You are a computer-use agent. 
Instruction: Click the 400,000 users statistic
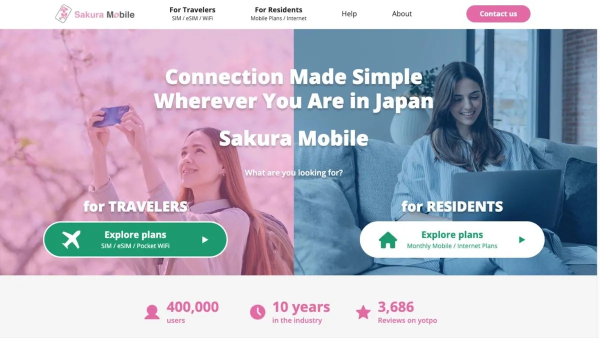click(192, 312)
